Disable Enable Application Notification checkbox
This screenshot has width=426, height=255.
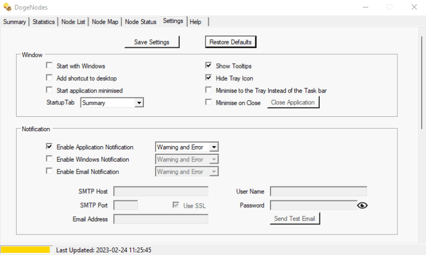(49, 146)
